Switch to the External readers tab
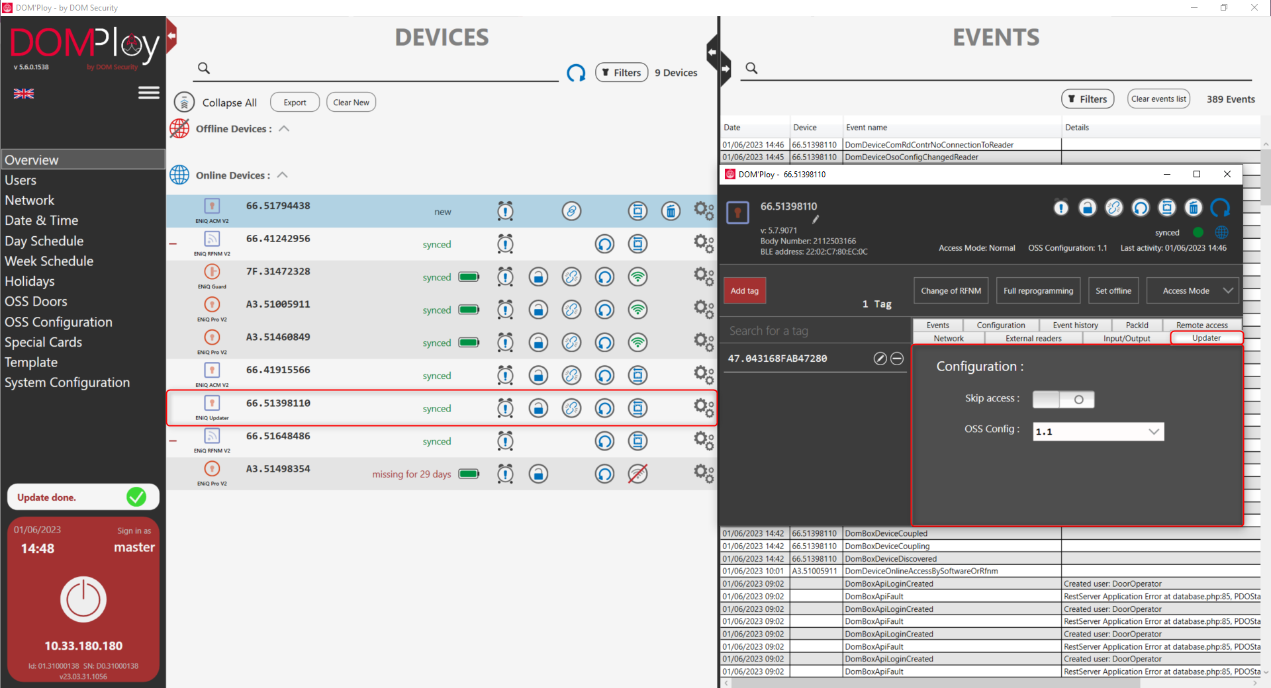This screenshot has height=688, width=1271. (1033, 338)
